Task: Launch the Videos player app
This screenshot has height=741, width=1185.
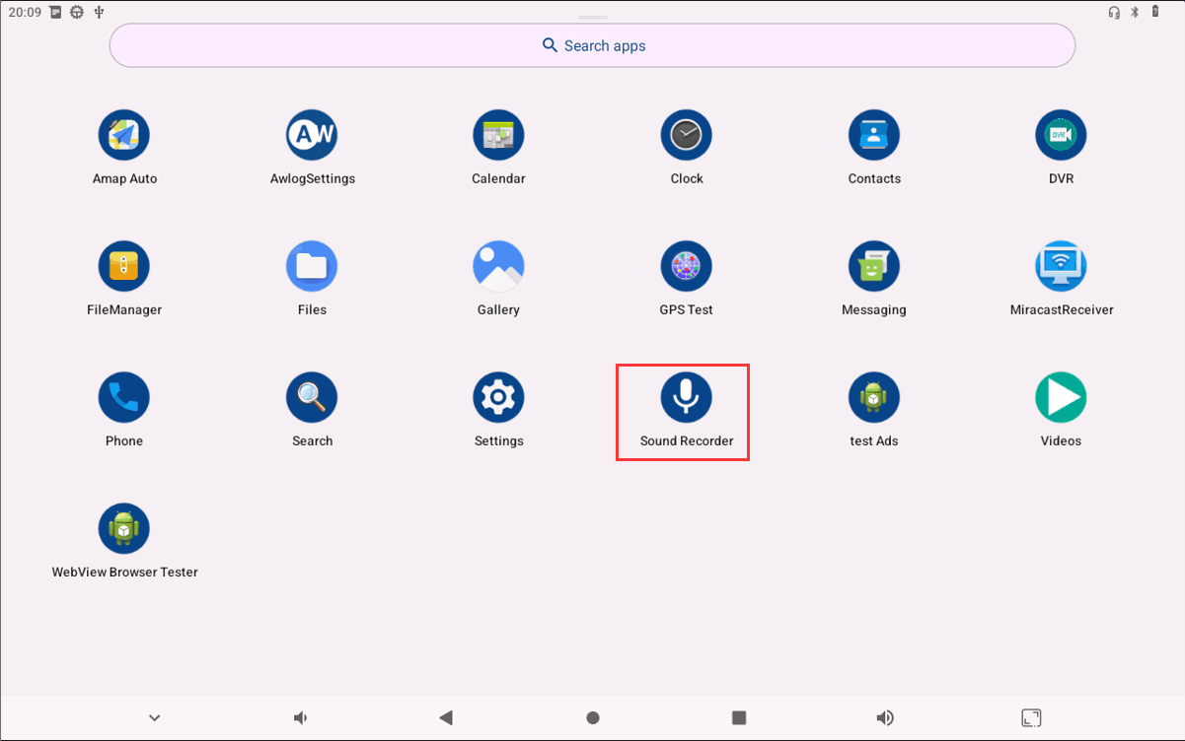Action: [x=1061, y=397]
